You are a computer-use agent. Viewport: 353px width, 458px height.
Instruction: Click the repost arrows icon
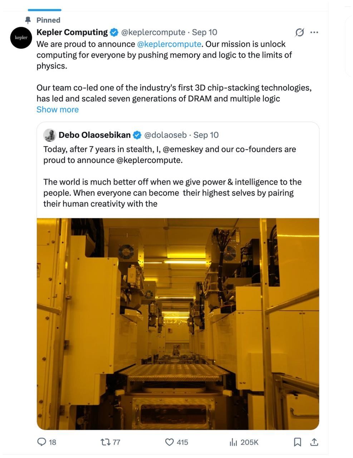pos(106,442)
